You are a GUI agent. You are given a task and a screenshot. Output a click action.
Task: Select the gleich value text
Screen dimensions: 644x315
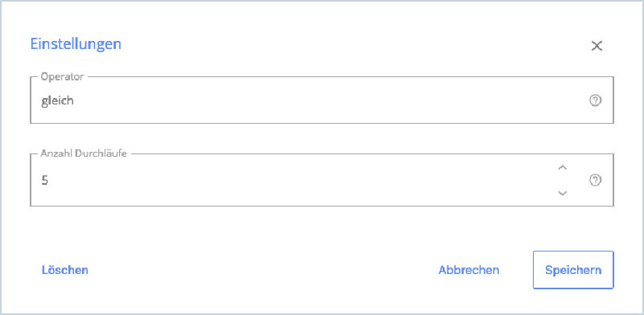pos(57,100)
